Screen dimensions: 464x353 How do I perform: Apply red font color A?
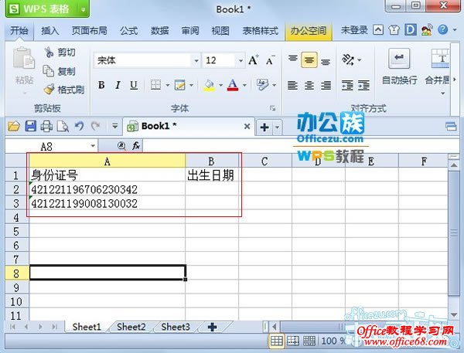pos(233,85)
